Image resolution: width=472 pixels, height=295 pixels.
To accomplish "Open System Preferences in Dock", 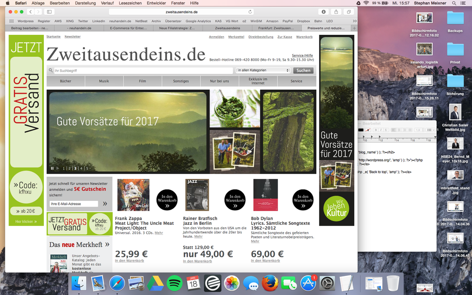I will click(327, 283).
